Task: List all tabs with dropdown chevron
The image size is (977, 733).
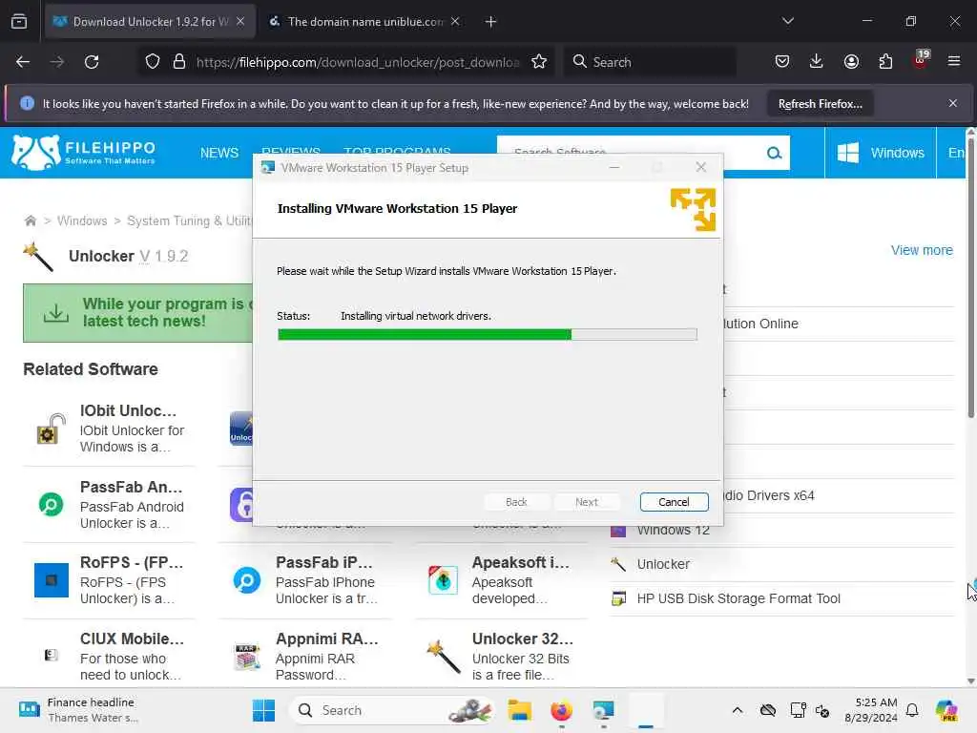Action: point(787,21)
